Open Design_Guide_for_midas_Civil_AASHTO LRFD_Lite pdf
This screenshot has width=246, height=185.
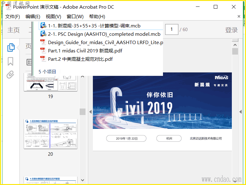[x=105, y=43]
